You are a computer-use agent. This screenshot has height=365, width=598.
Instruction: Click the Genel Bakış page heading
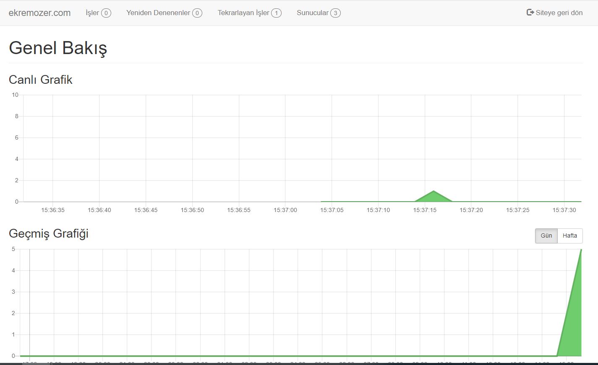(58, 48)
